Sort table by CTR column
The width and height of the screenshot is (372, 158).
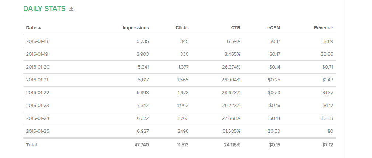point(235,28)
